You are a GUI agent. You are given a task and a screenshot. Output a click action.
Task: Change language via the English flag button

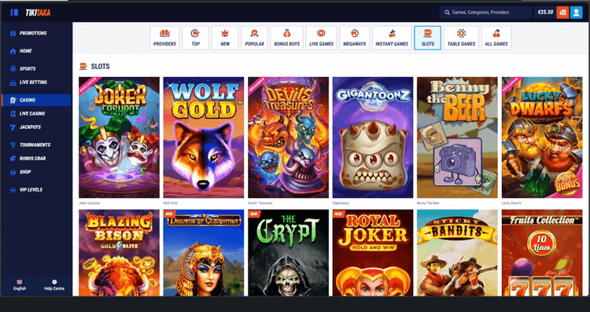click(20, 285)
